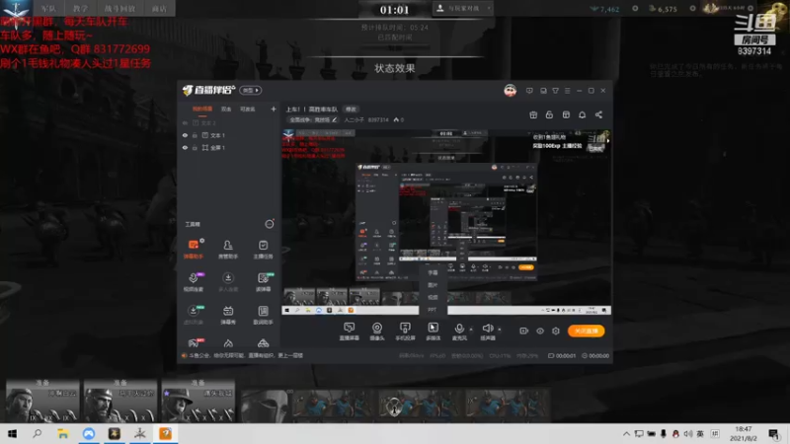This screenshot has width=790, height=444.
Task: Open the multimedia source button
Action: click(433, 332)
